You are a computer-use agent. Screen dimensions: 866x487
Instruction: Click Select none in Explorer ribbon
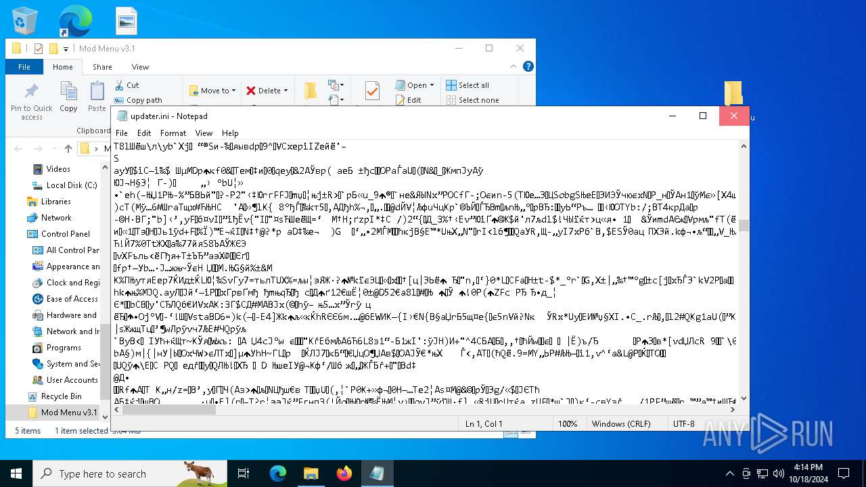coord(472,100)
